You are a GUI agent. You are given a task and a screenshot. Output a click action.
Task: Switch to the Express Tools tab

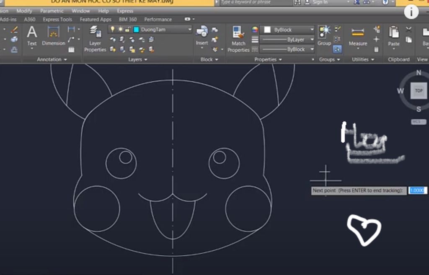[57, 19]
